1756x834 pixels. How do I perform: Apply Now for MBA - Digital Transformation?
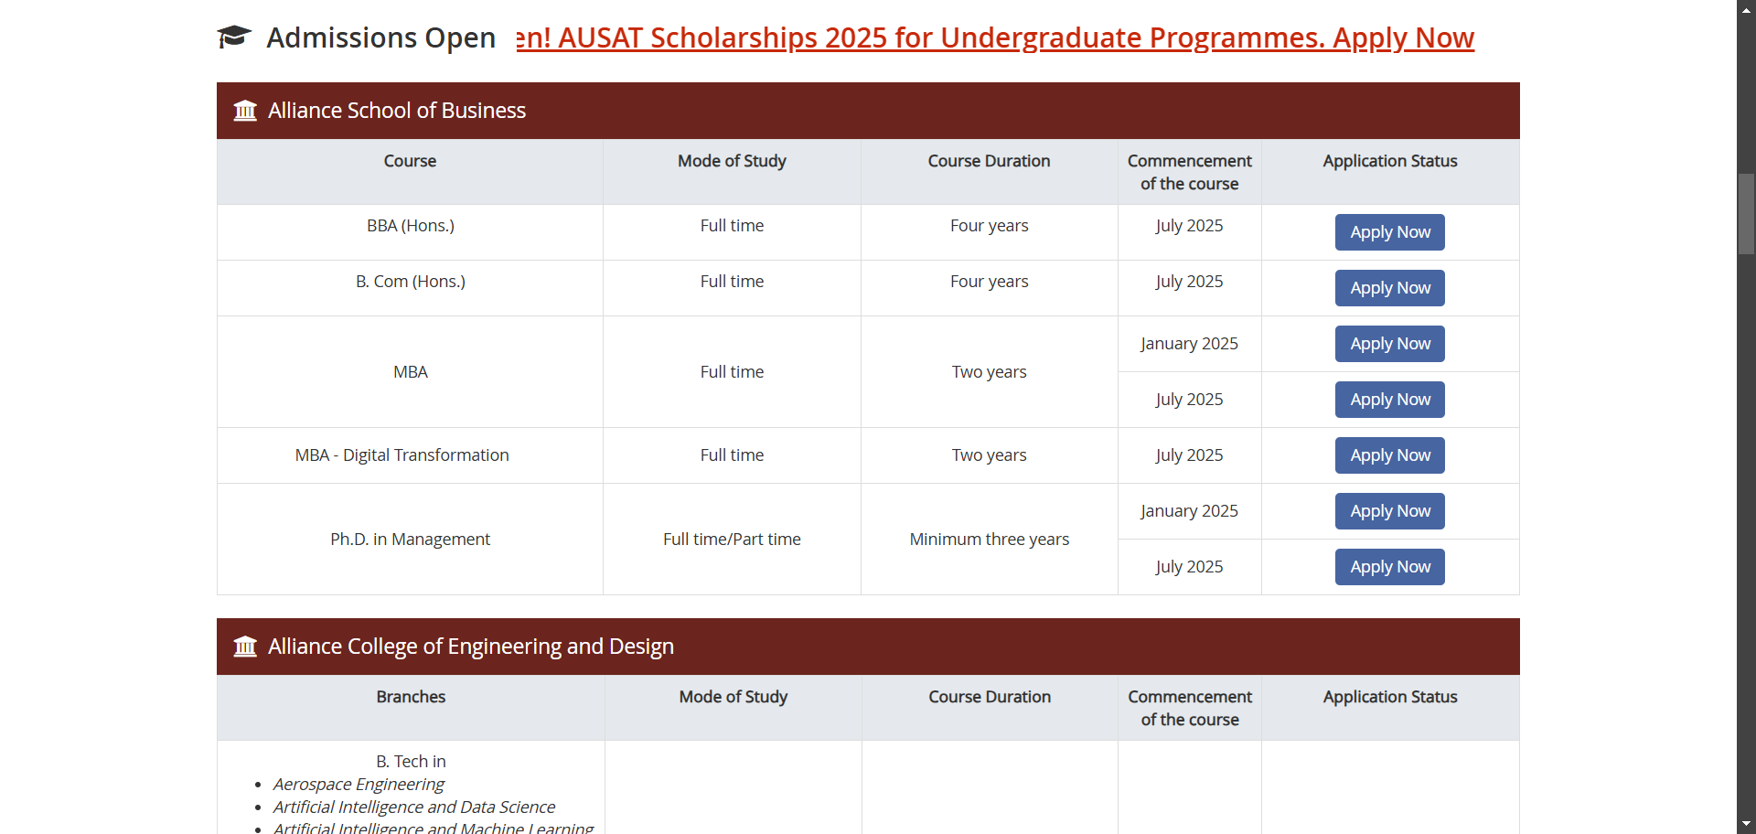tap(1390, 455)
